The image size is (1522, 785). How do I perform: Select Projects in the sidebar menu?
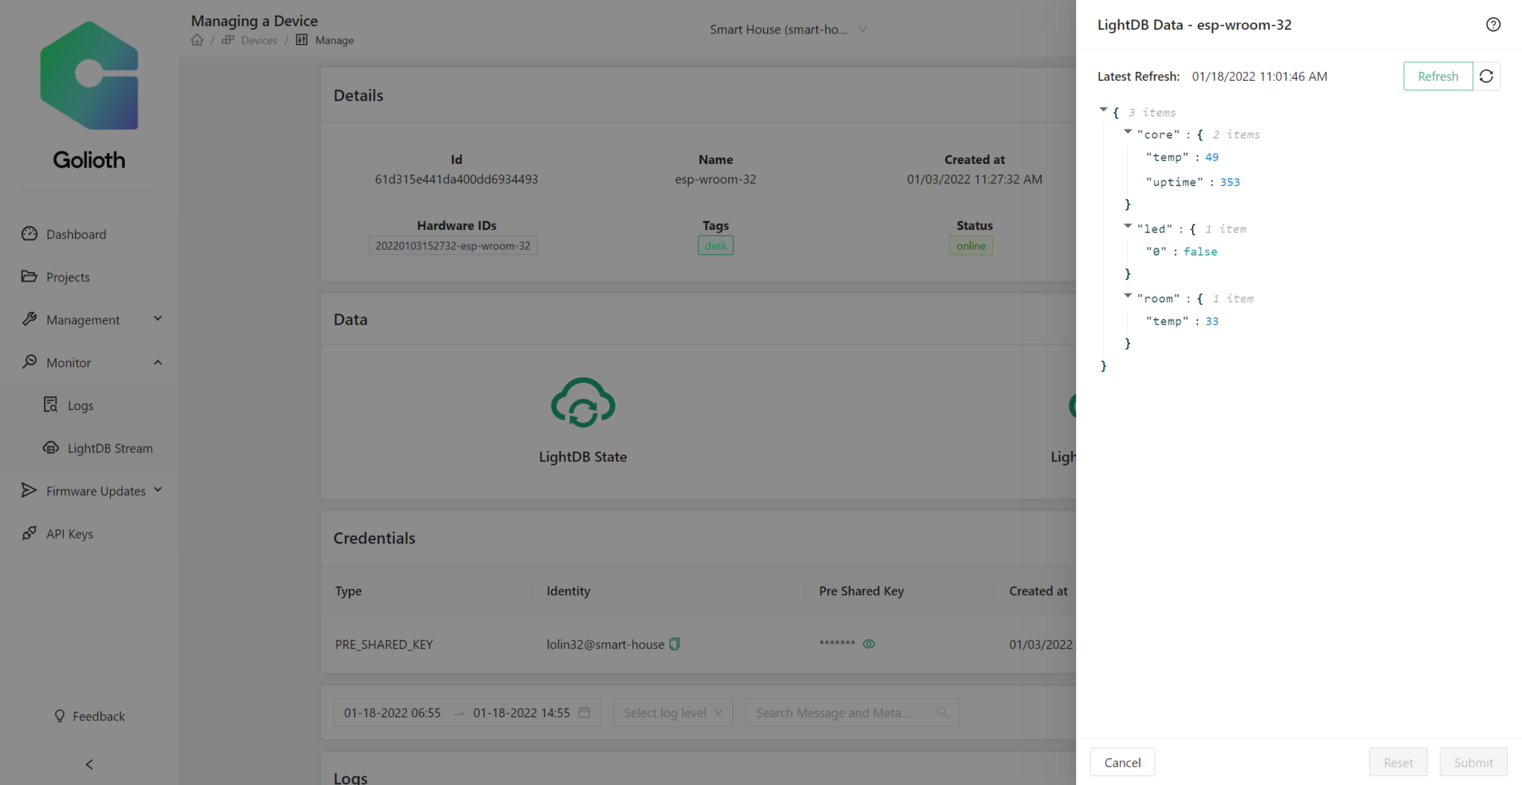[68, 276]
